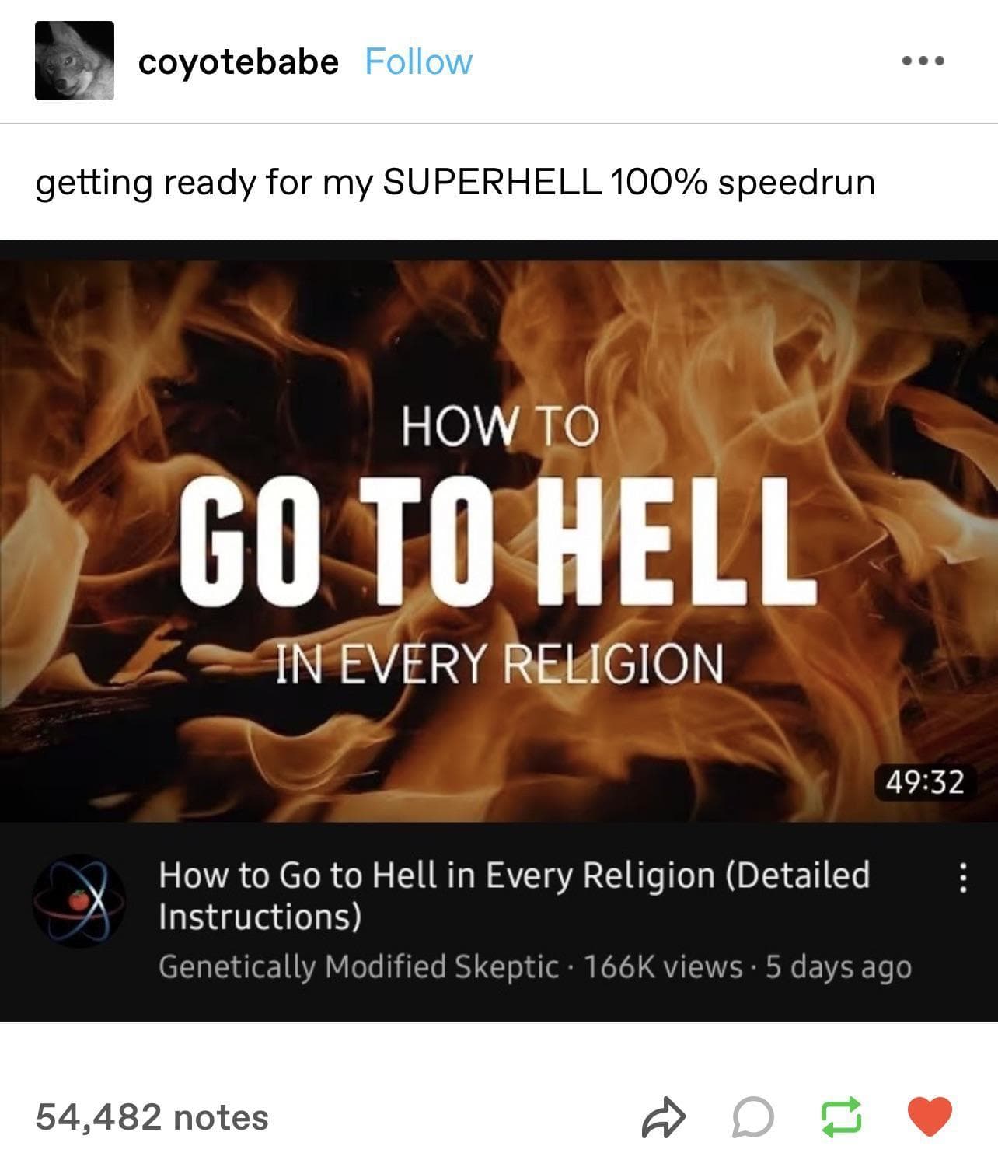Image resolution: width=998 pixels, height=1167 pixels.
Task: Open replies with speech bubble icon
Action: pyautogui.click(x=753, y=1118)
